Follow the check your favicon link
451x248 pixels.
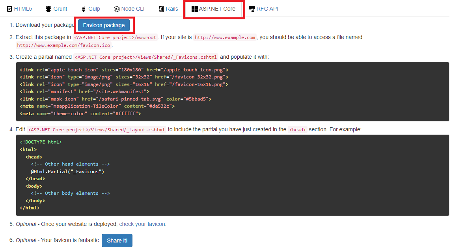[142, 224]
